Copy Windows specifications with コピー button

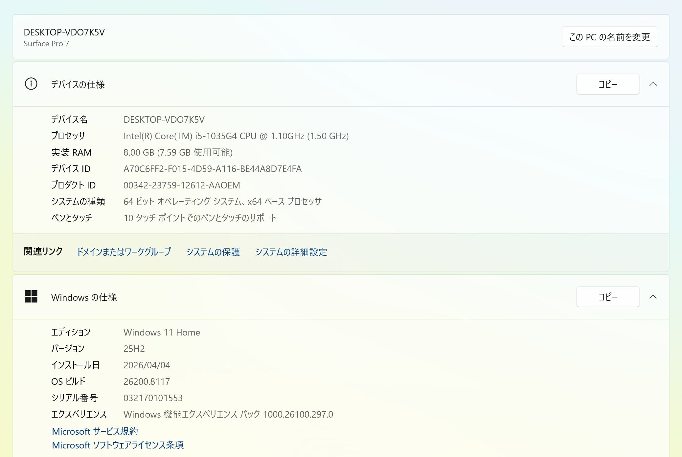coord(607,297)
